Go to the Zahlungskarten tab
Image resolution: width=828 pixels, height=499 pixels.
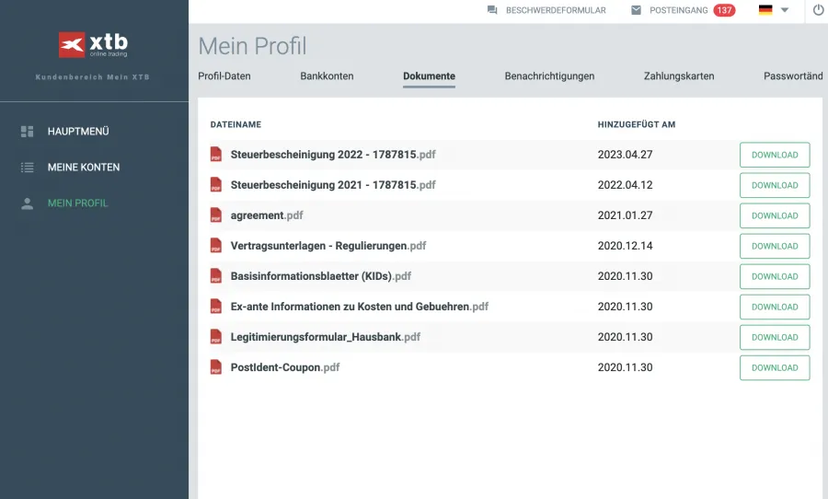(679, 76)
